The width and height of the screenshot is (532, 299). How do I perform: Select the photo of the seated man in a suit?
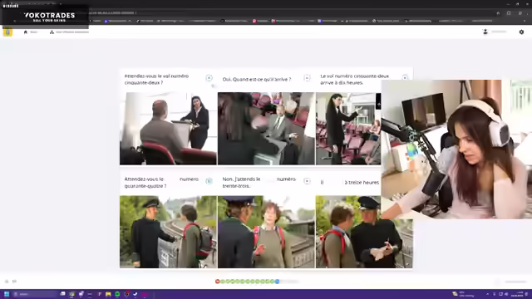point(266,129)
